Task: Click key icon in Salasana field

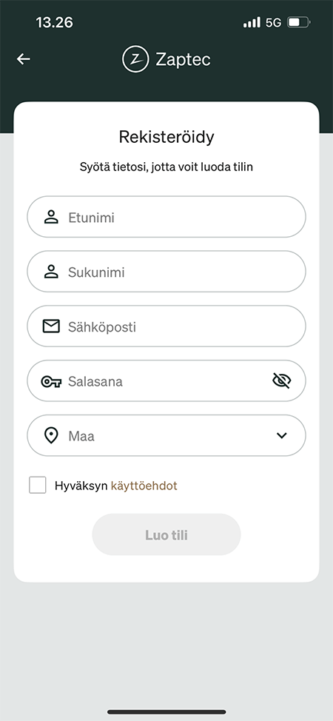Action: click(51, 382)
